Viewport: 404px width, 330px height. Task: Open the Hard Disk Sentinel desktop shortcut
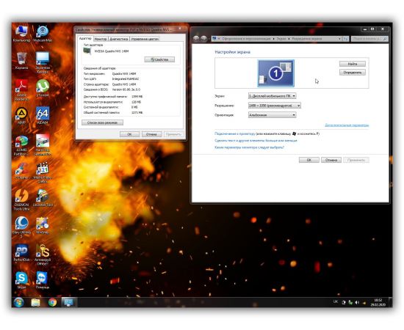43,145
